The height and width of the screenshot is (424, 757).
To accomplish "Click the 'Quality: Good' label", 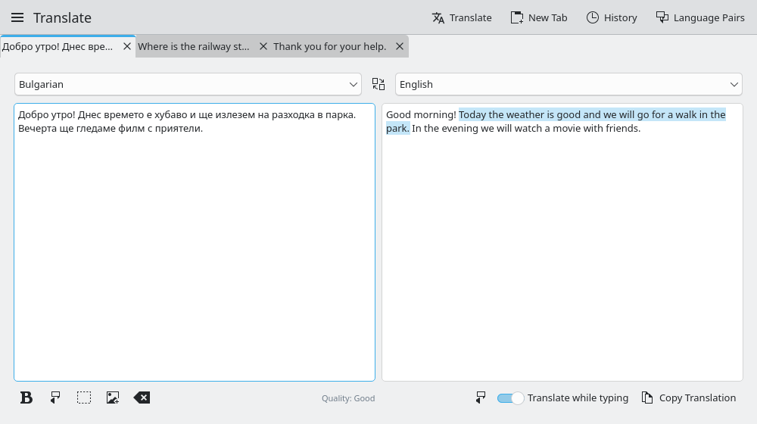I will 348,398.
